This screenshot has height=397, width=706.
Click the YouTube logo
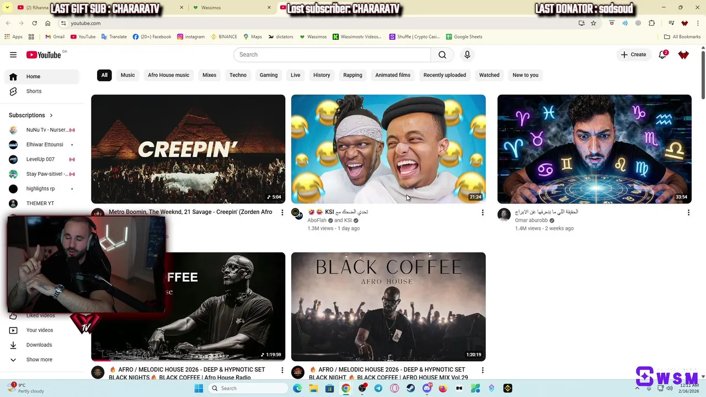click(44, 55)
